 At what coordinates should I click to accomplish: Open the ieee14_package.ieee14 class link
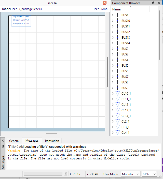pos(27,9)
